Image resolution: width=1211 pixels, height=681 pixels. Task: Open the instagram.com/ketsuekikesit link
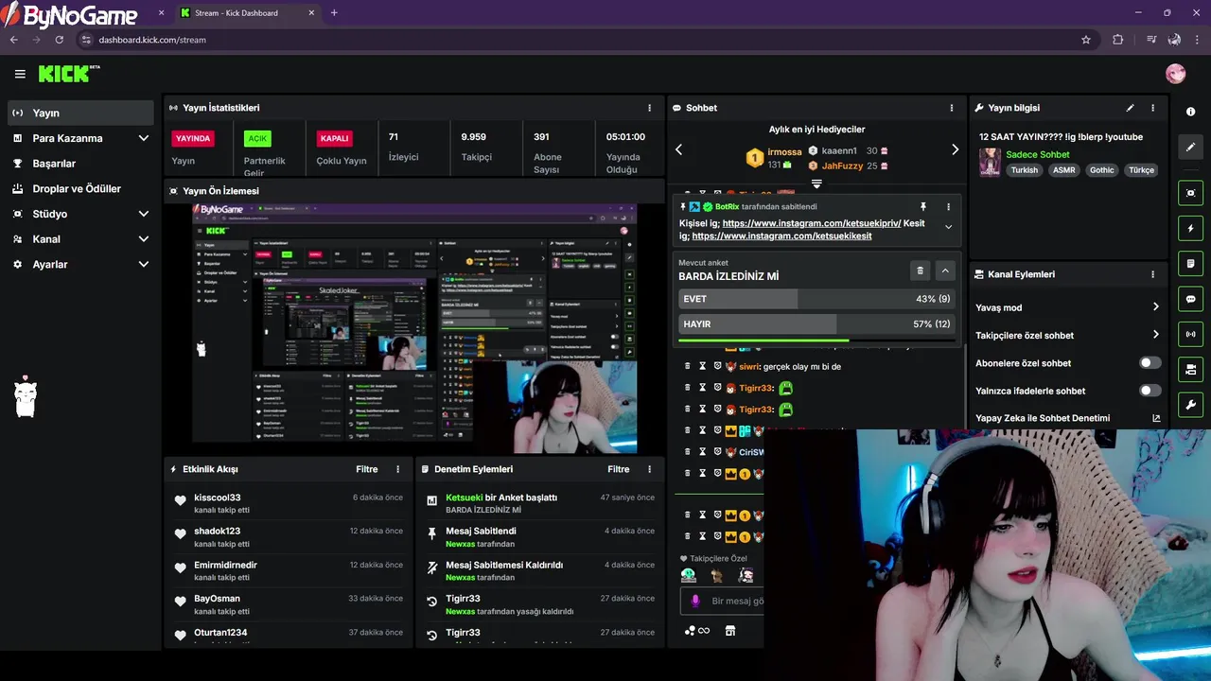pos(781,236)
